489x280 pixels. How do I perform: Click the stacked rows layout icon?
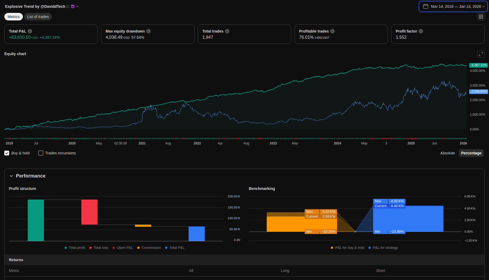(x=481, y=17)
